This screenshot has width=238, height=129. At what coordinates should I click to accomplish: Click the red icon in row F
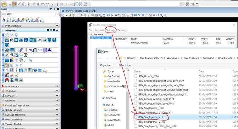(7, 80)
